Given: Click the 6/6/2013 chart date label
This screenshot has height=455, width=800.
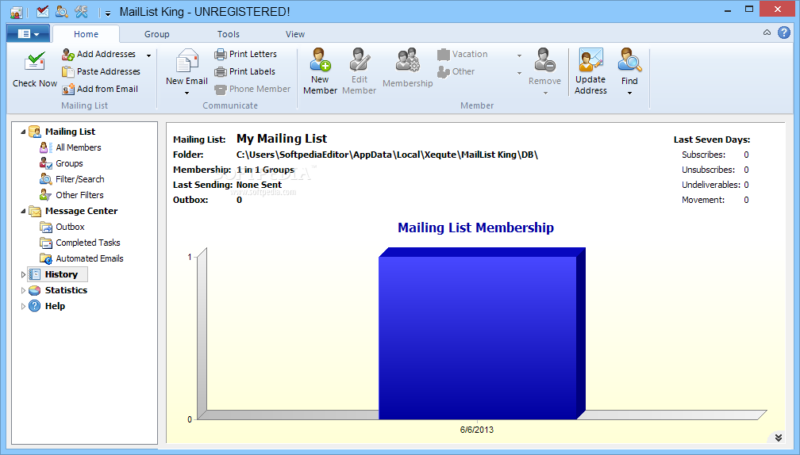Looking at the screenshot, I should pyautogui.click(x=476, y=430).
